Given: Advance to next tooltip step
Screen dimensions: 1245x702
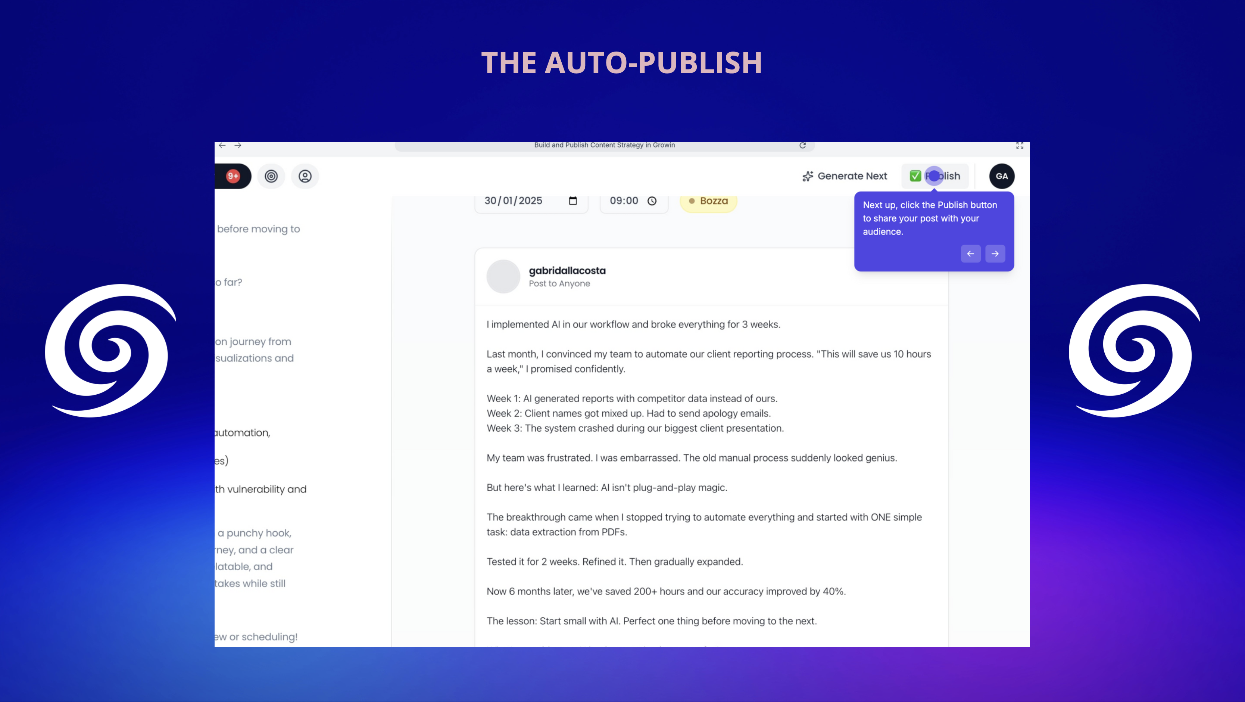Looking at the screenshot, I should coord(995,253).
